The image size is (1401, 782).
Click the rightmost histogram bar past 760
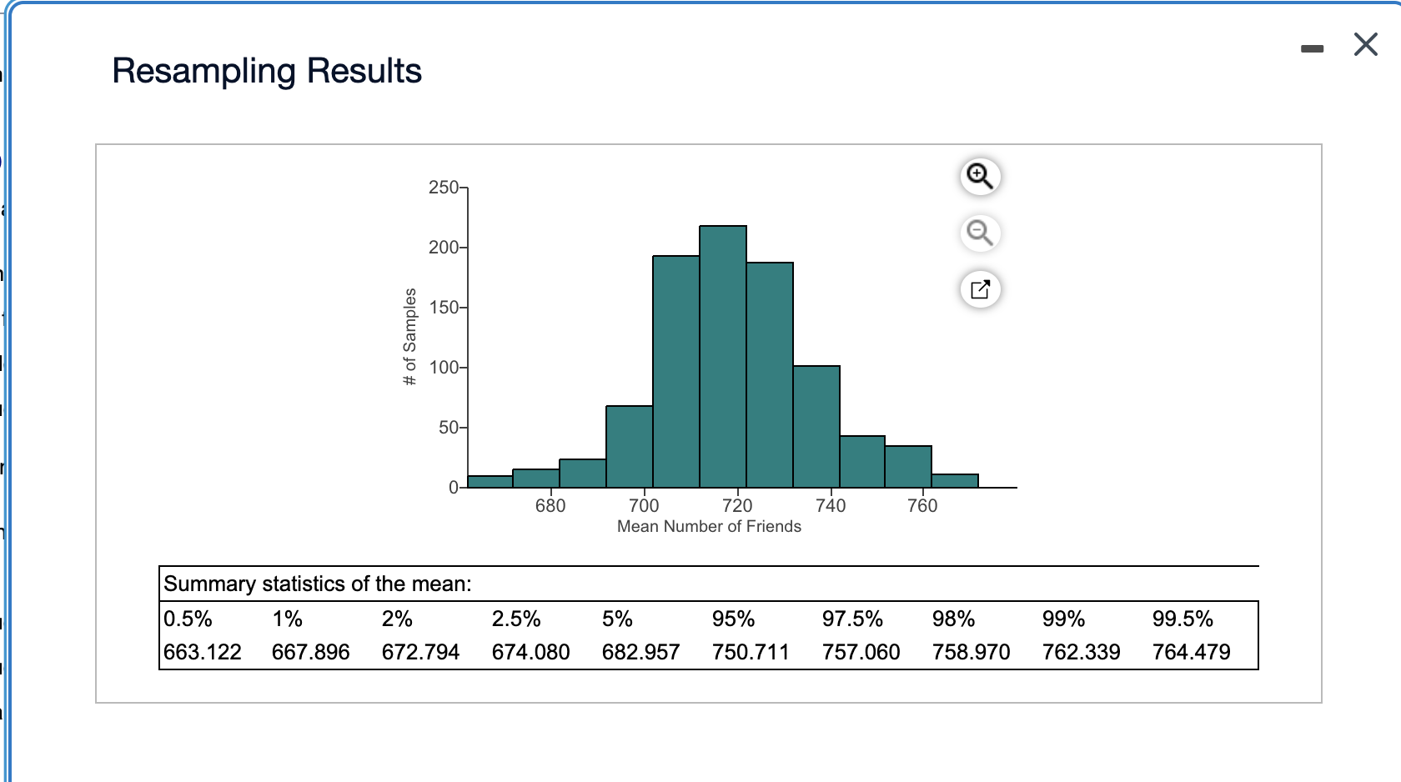click(x=955, y=480)
